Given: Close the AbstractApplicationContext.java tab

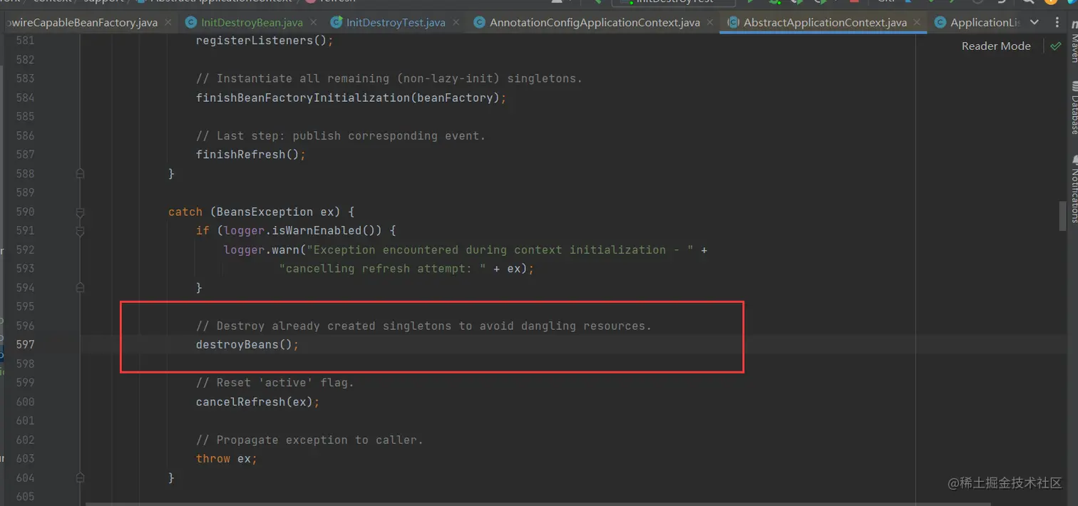Looking at the screenshot, I should [x=917, y=23].
